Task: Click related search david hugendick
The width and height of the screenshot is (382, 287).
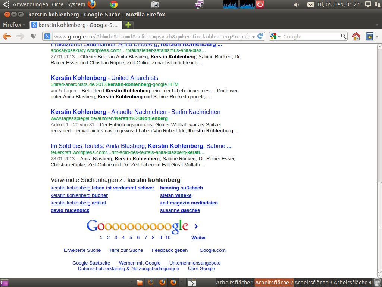Action: pos(70,210)
